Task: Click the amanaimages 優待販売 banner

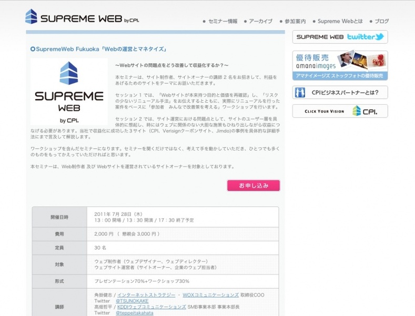Action: (x=340, y=65)
